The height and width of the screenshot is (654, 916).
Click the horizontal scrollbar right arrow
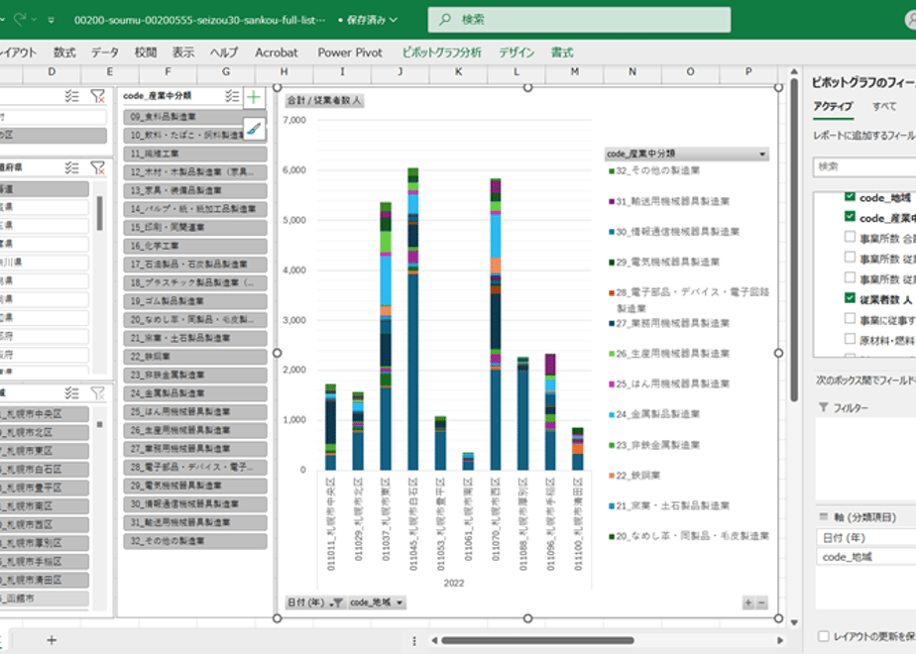(x=780, y=640)
